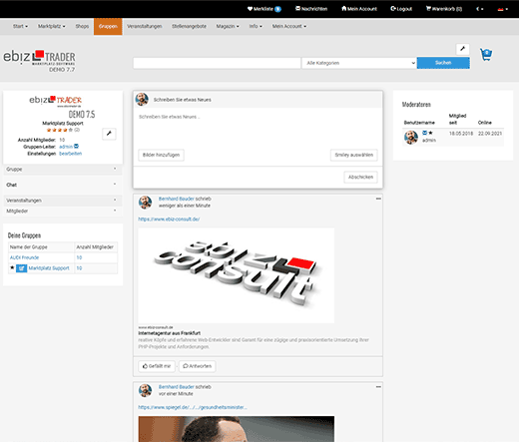Expand Mein Account menu in gray navbar
This screenshot has height=442, width=519.
coord(289,26)
